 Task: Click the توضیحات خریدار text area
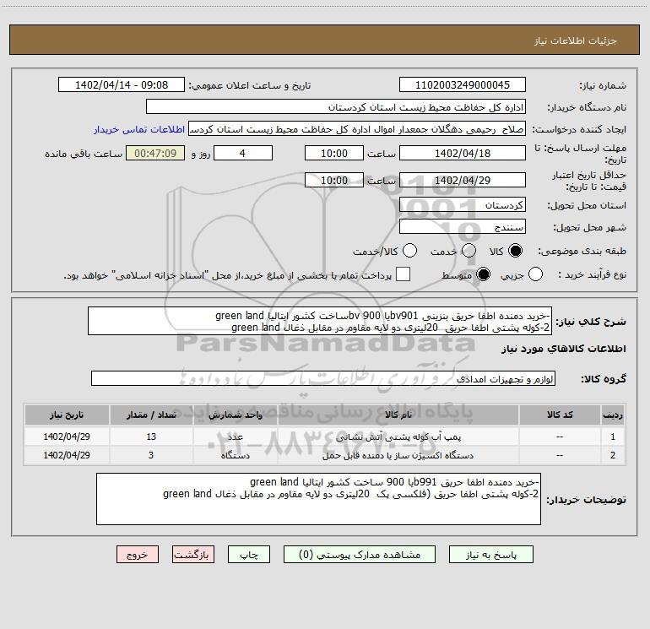click(318, 499)
